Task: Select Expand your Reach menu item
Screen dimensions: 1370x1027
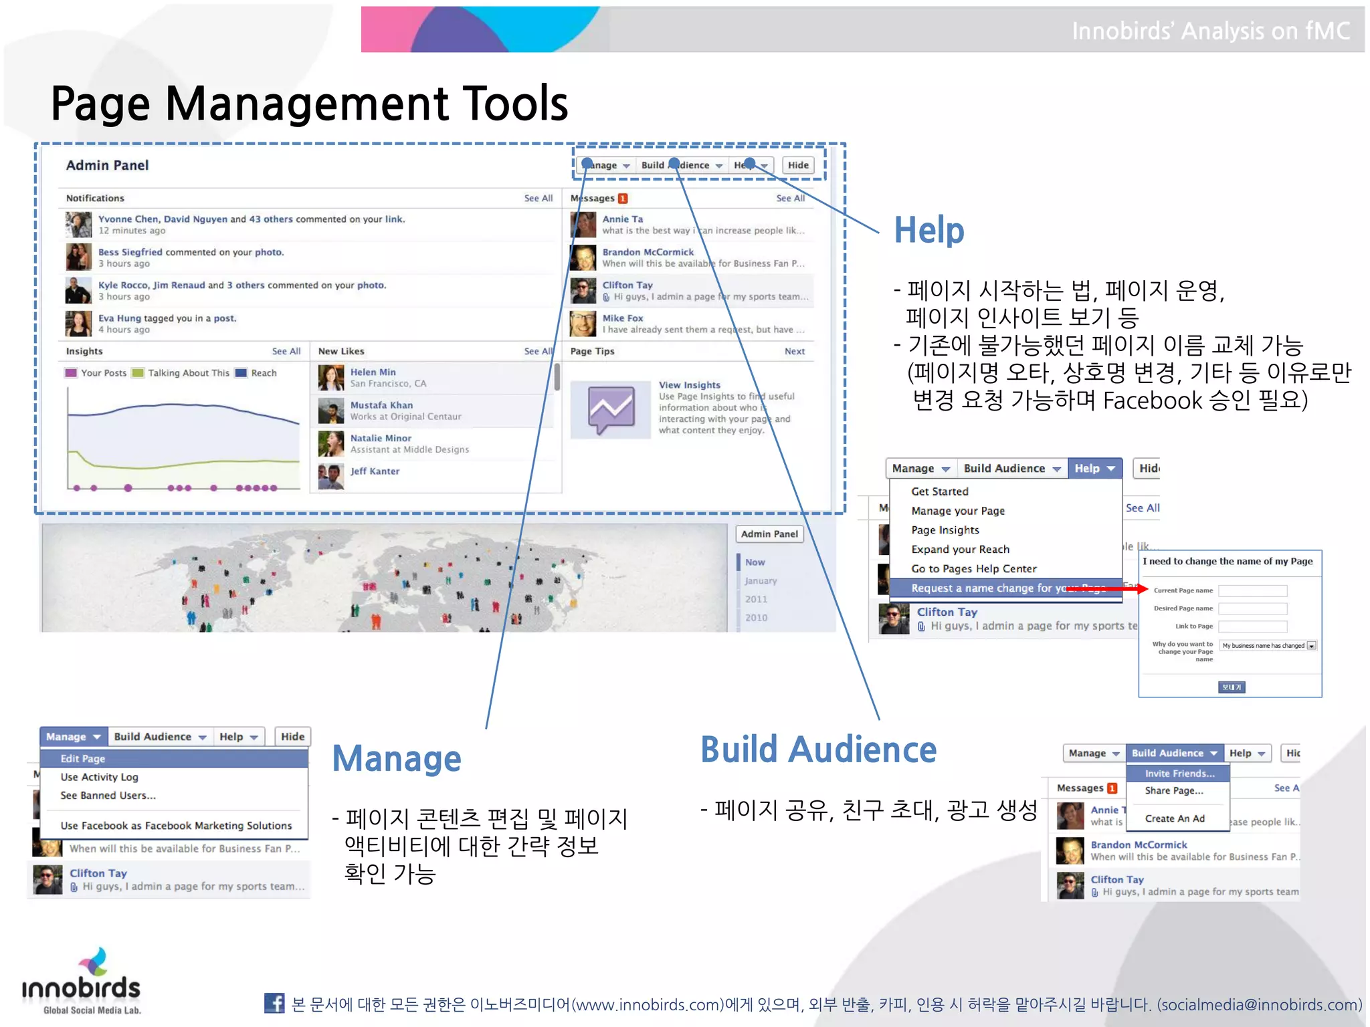Action: [x=1006, y=550]
